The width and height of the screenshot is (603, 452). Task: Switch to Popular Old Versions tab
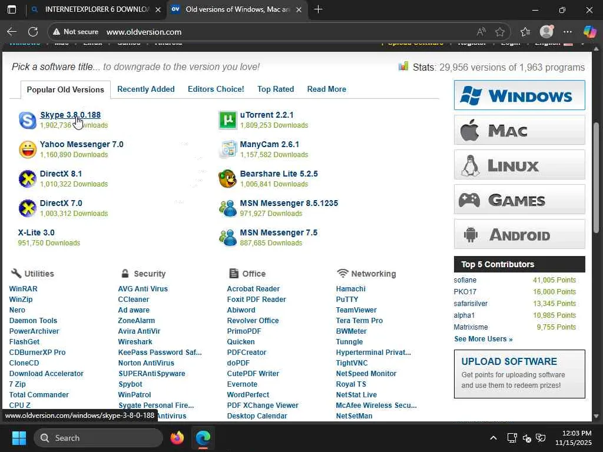pyautogui.click(x=65, y=89)
